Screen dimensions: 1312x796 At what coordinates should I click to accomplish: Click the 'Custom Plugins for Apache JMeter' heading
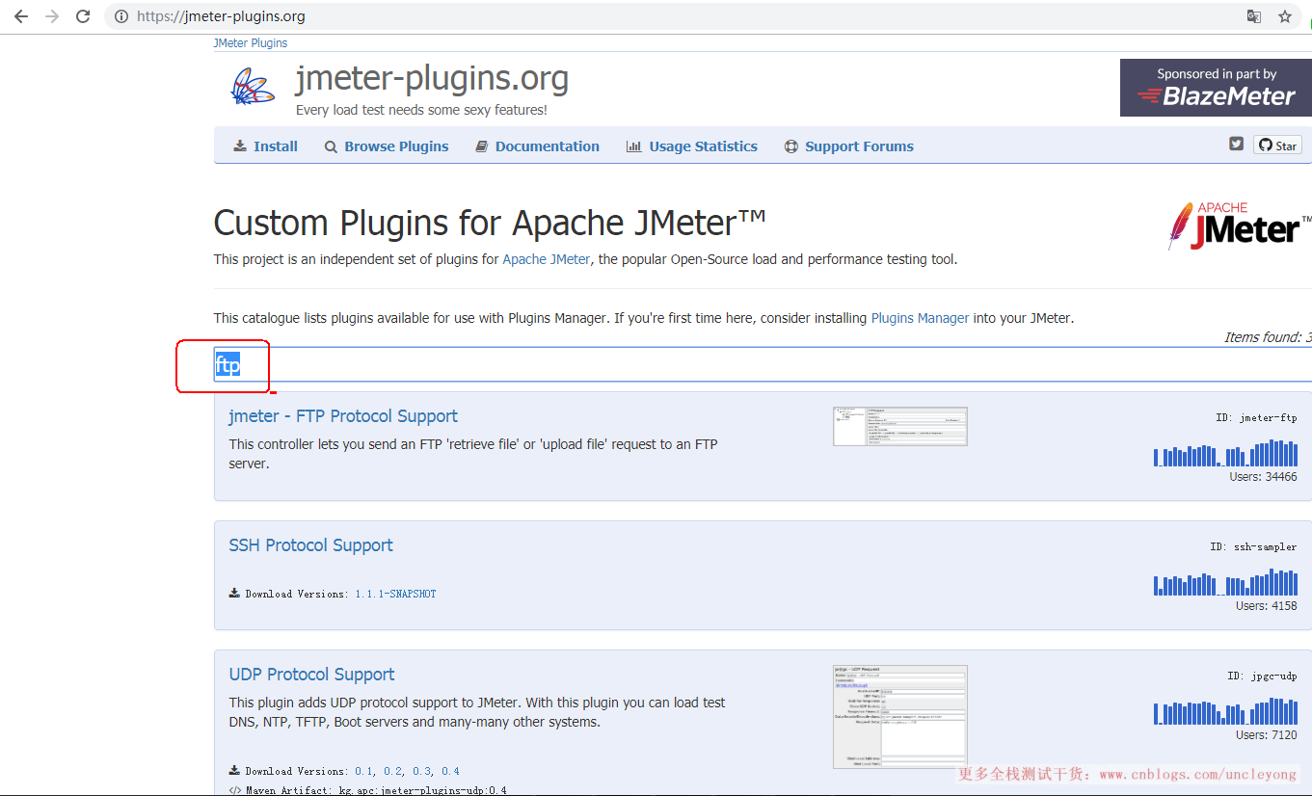(490, 223)
